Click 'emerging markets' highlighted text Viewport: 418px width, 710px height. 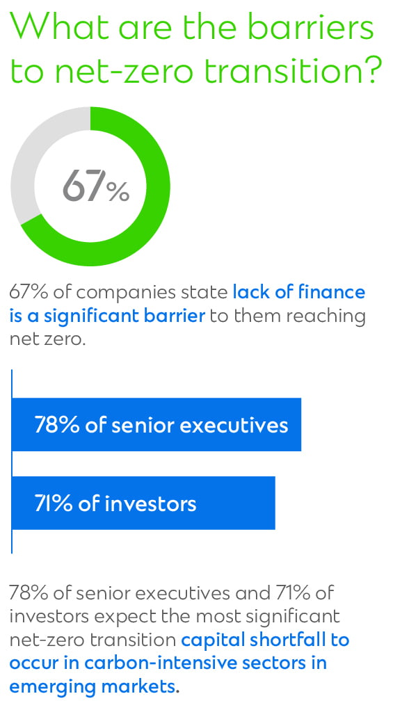click(x=92, y=687)
